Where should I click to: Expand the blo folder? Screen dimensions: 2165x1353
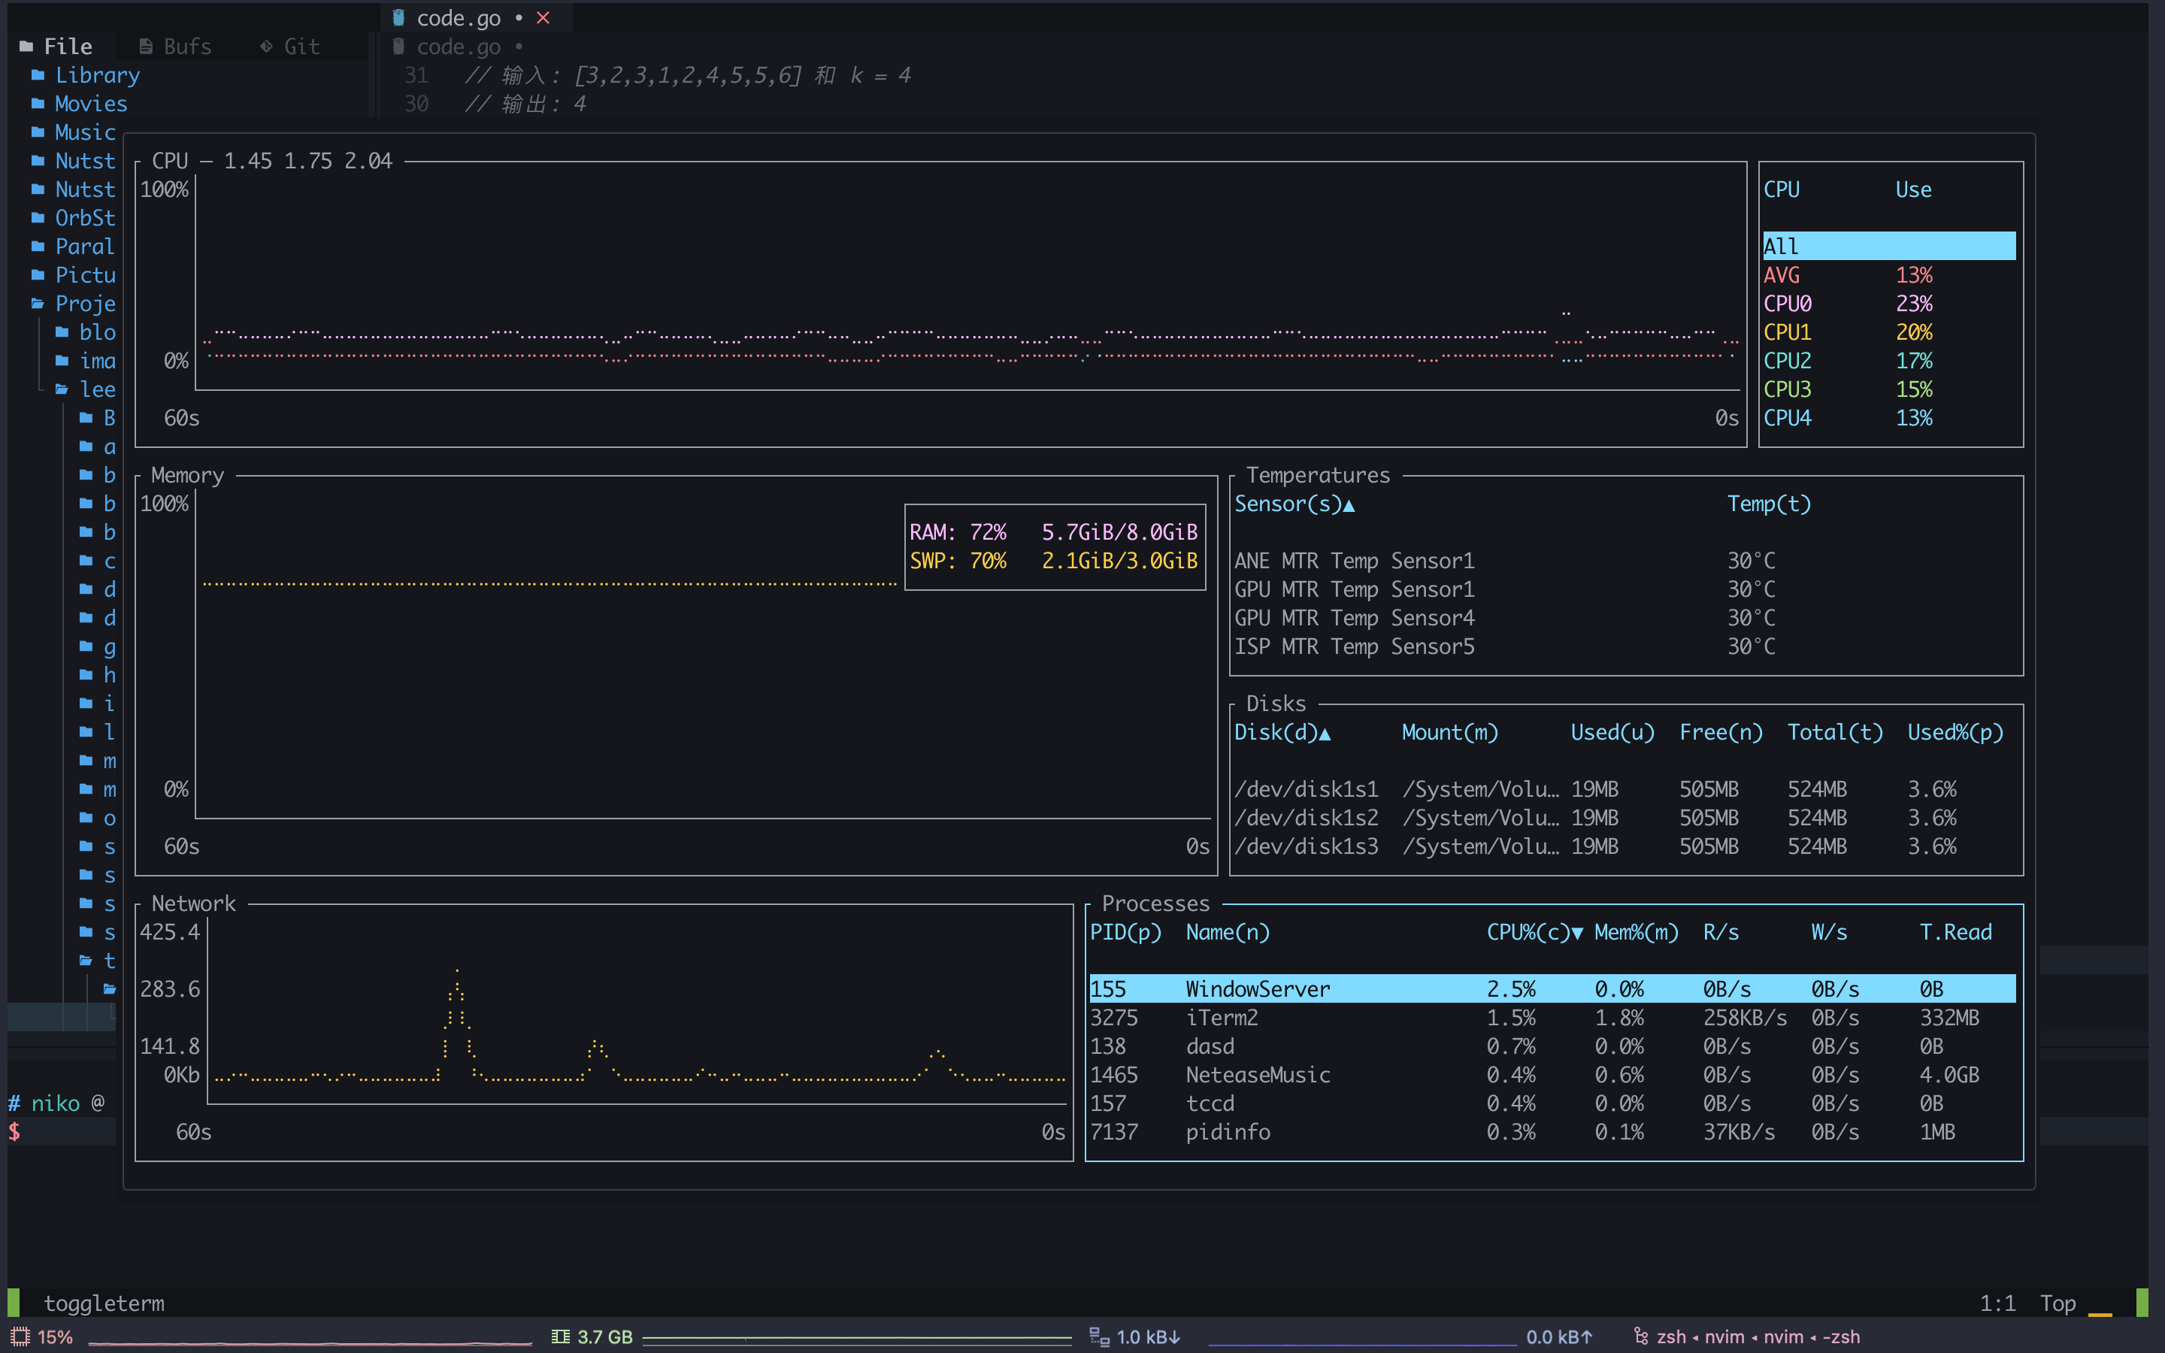[86, 333]
